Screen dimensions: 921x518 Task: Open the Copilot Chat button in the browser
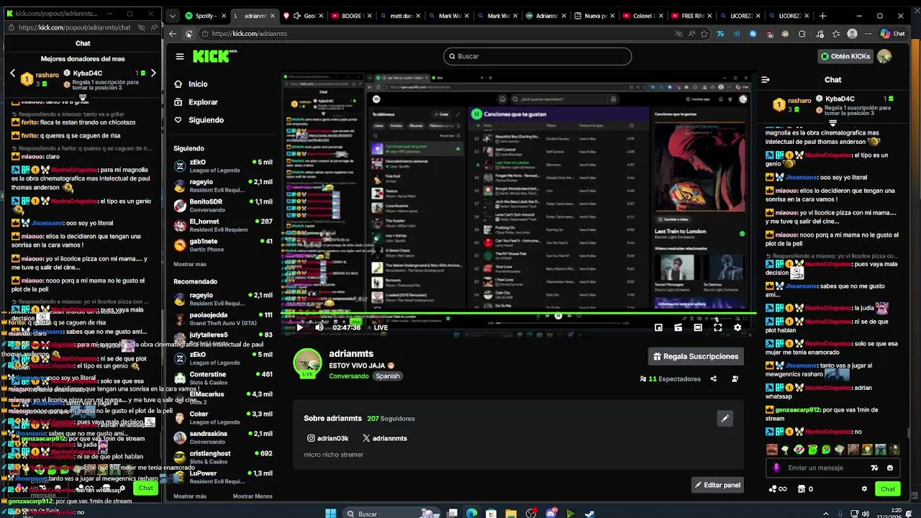click(892, 34)
